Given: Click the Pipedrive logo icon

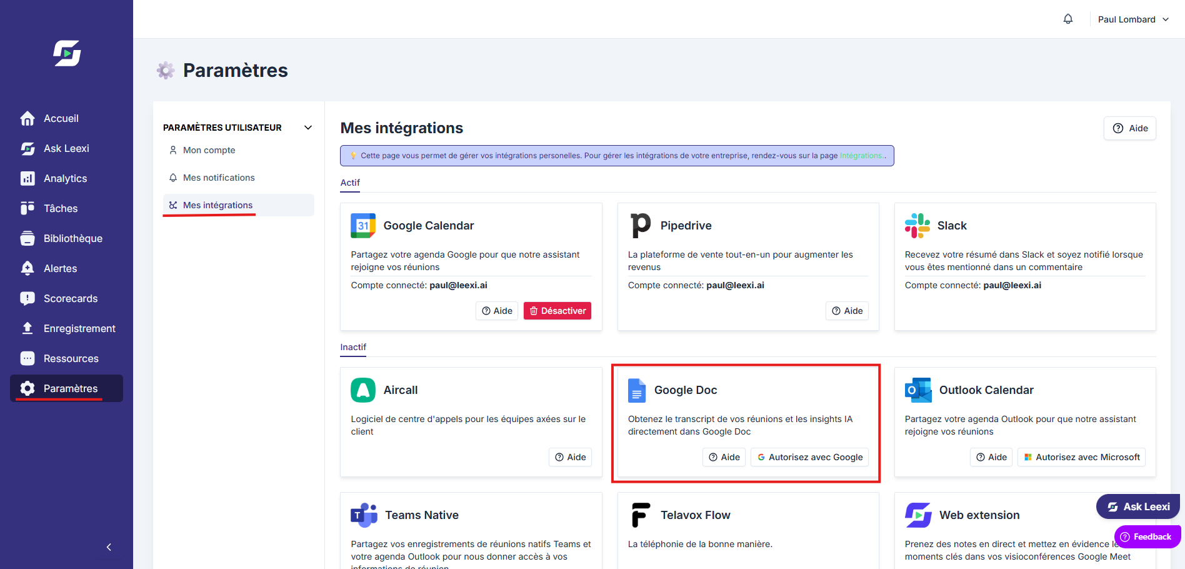Looking at the screenshot, I should (641, 225).
